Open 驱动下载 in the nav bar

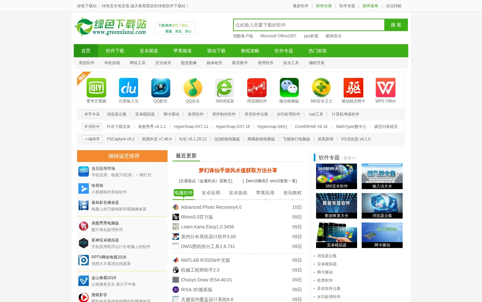216,51
